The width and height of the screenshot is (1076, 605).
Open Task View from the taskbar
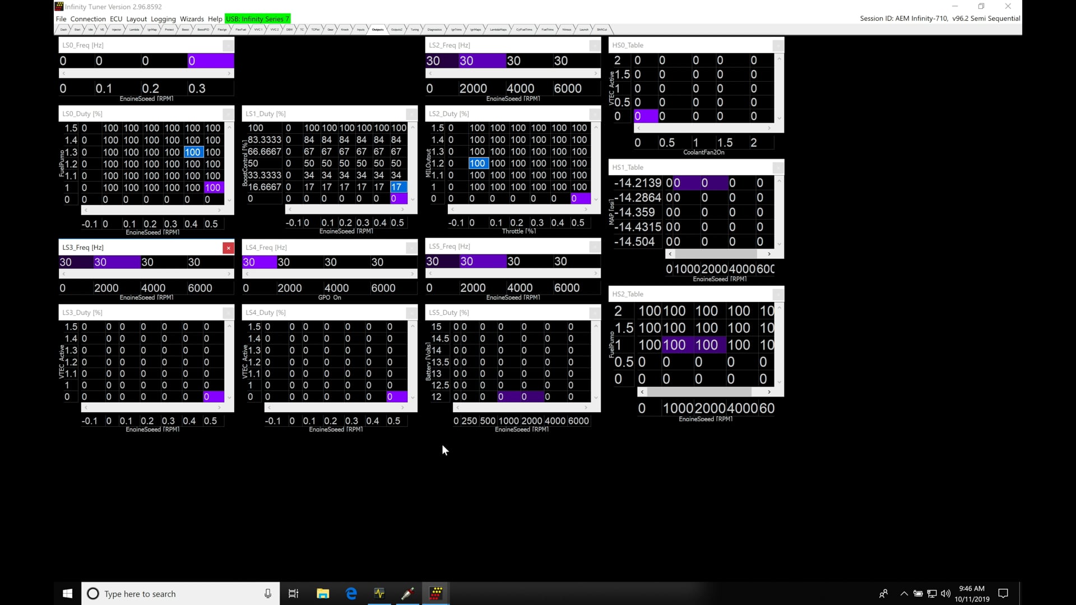coord(293,593)
